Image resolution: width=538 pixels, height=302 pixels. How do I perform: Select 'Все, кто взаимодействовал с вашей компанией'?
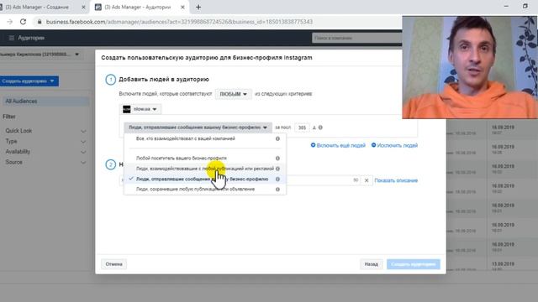pyautogui.click(x=186, y=138)
